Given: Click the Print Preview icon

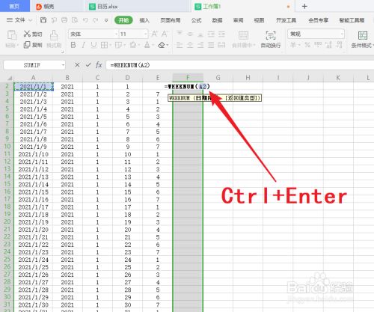Looking at the screenshot, I should click(75, 20).
